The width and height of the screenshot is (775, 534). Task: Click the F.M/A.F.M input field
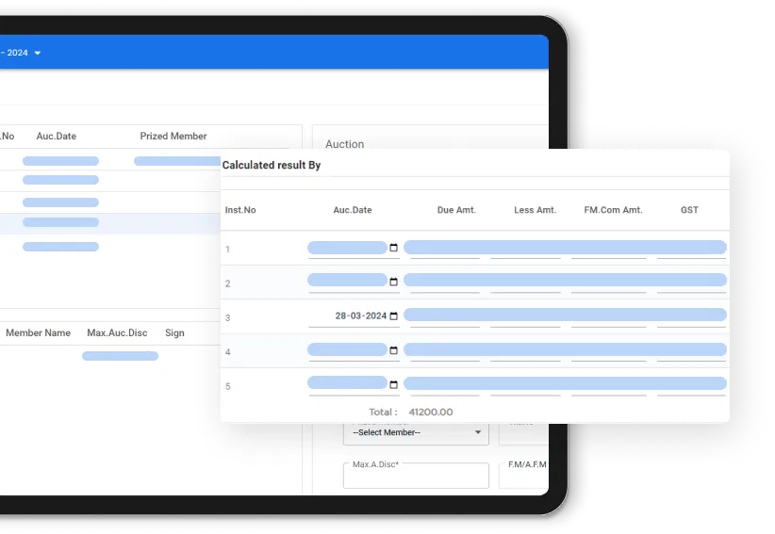(x=524, y=476)
